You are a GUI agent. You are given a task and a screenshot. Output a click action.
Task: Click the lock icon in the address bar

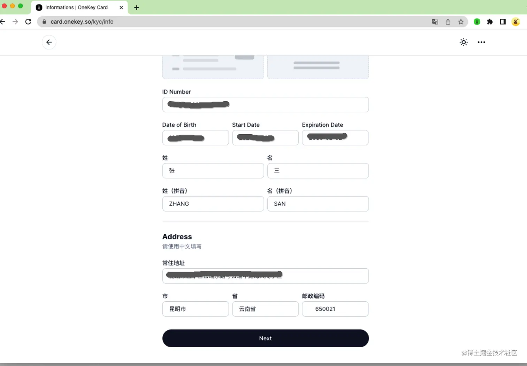click(44, 22)
